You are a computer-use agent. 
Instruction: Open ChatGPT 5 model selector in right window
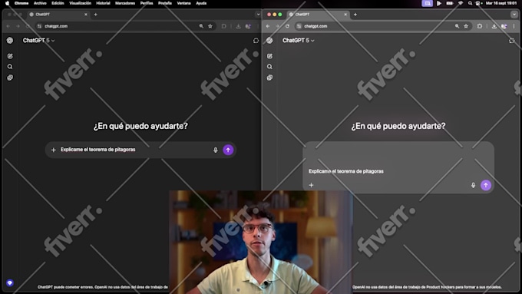click(299, 40)
